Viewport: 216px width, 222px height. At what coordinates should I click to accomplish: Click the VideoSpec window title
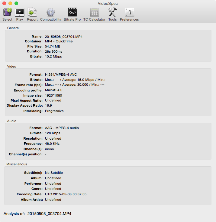(x=108, y=3)
